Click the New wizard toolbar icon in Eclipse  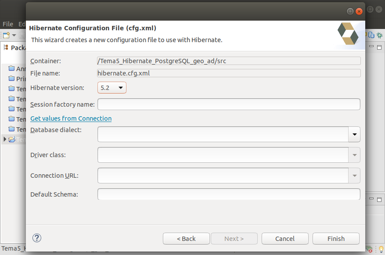[x=7, y=36]
